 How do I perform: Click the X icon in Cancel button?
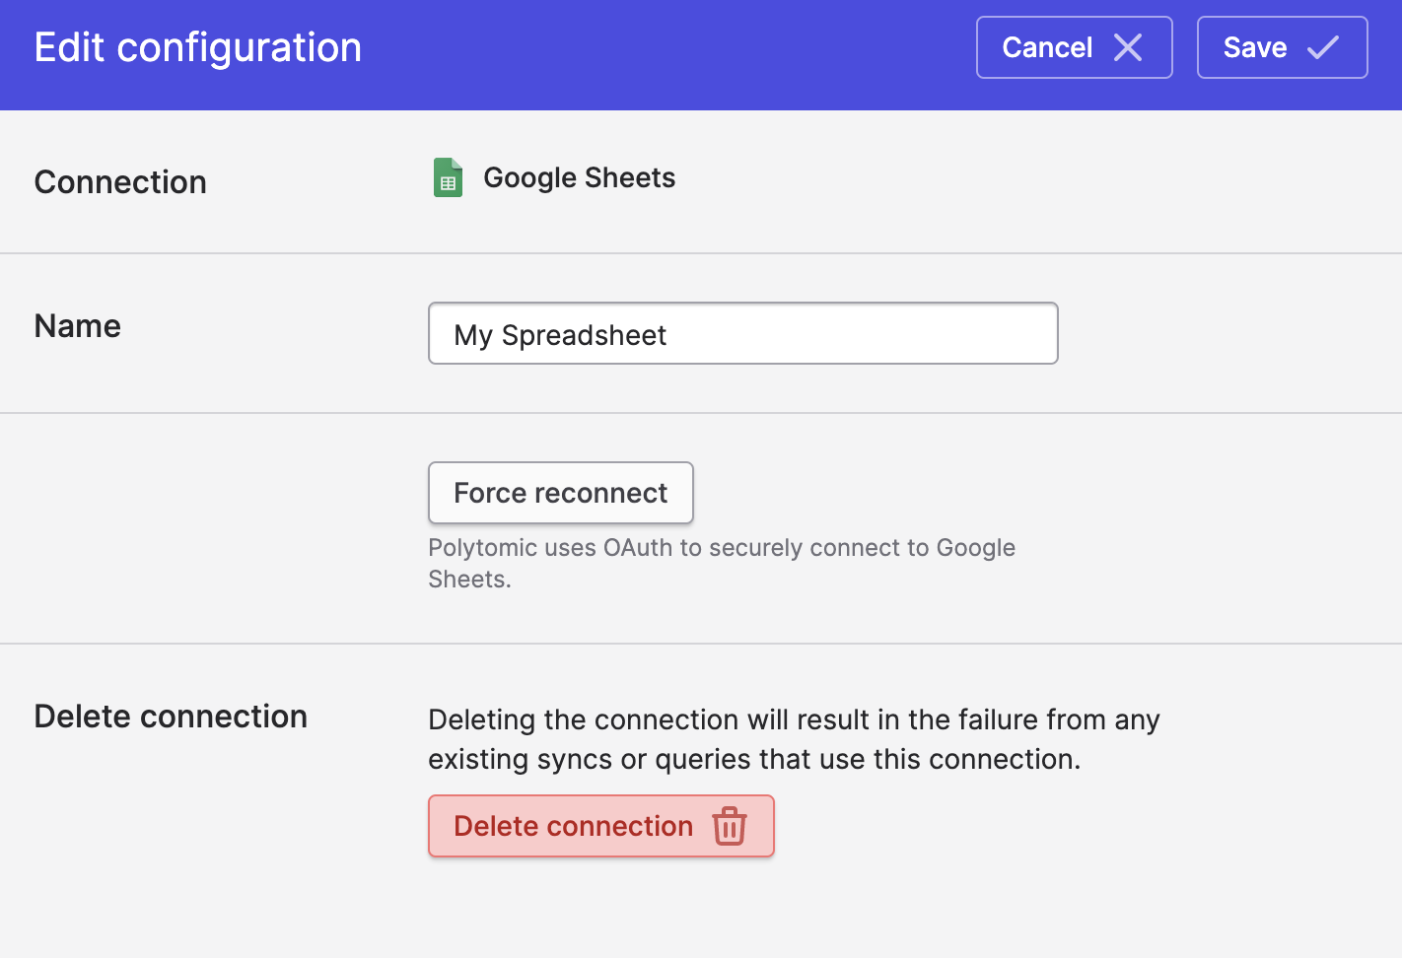point(1128,47)
